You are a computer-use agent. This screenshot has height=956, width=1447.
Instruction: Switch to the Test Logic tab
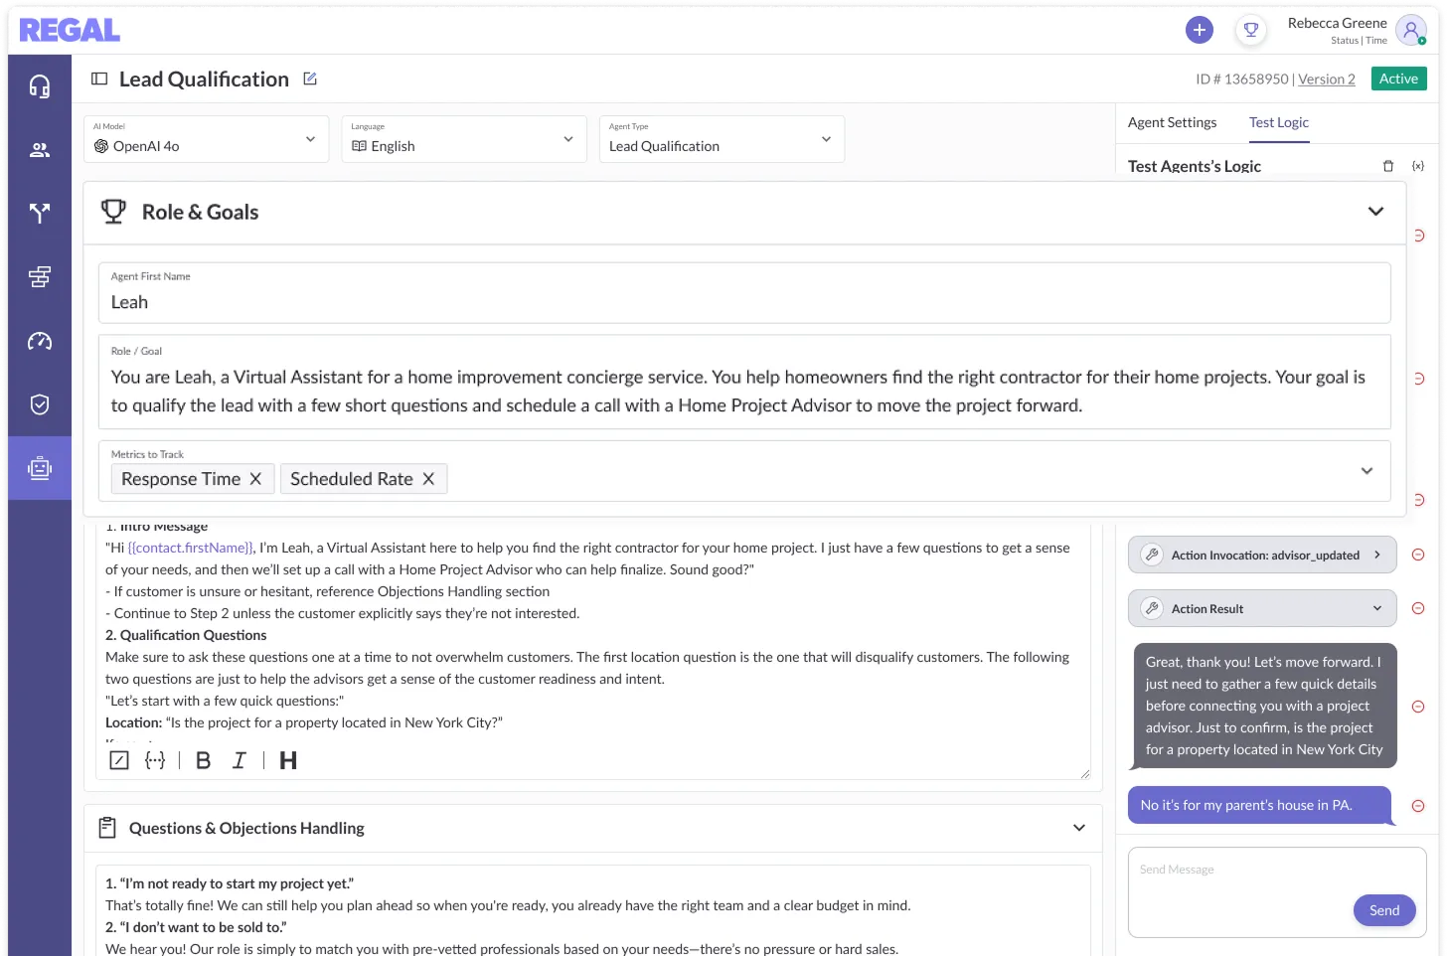tap(1279, 122)
